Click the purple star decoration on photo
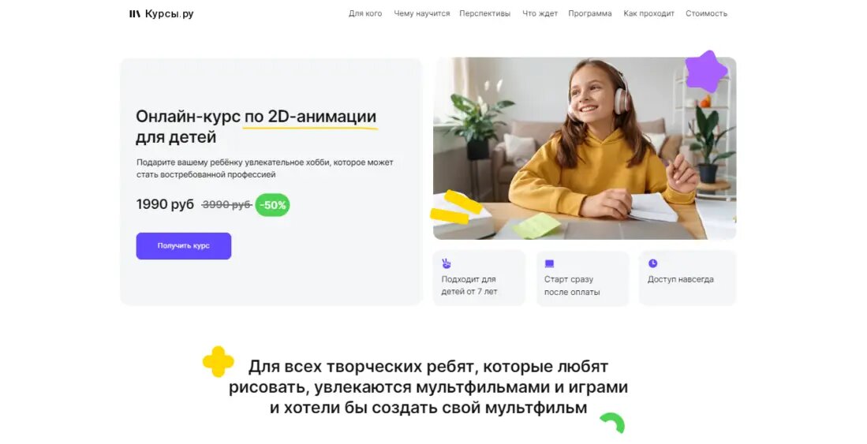 [705, 72]
